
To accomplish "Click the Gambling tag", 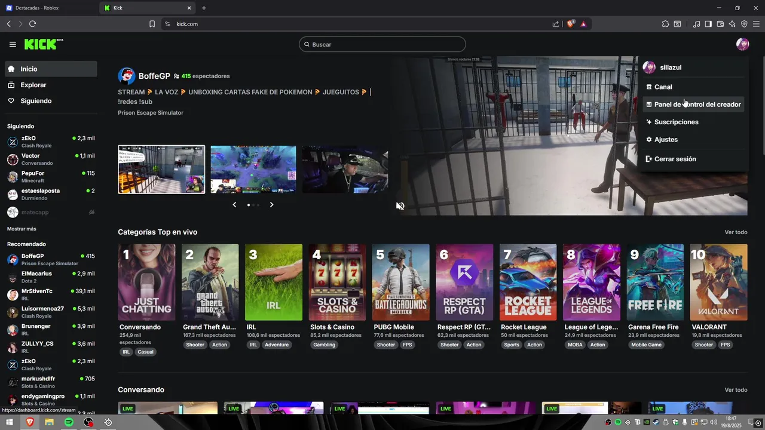I will (325, 345).
